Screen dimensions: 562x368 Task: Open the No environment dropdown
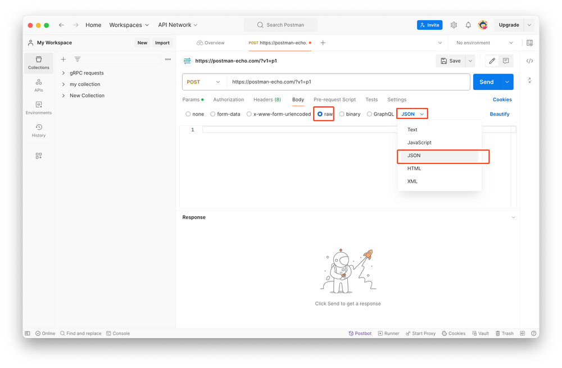tap(484, 43)
